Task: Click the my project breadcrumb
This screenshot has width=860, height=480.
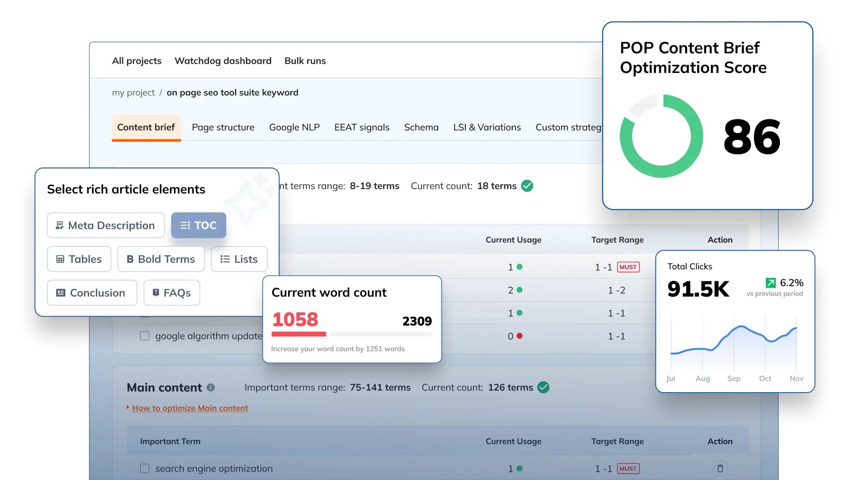Action: tap(133, 93)
